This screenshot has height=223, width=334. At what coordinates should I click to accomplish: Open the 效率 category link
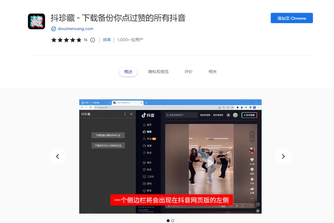107,40
